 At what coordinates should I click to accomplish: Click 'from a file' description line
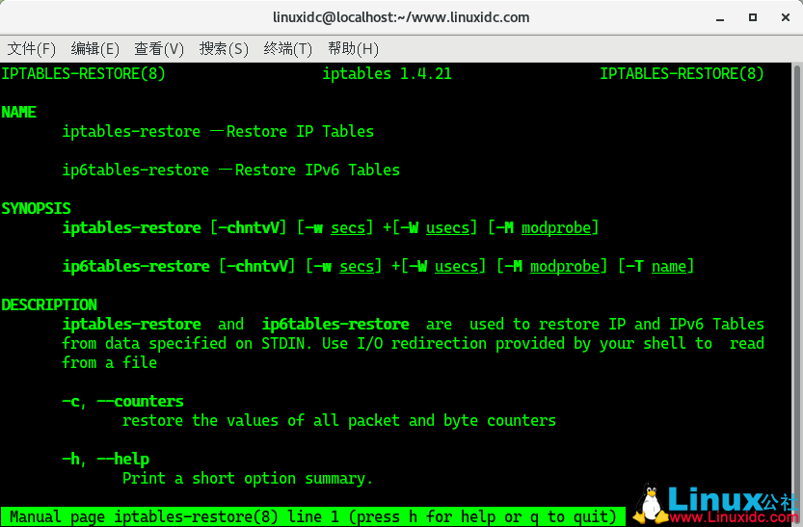(110, 363)
